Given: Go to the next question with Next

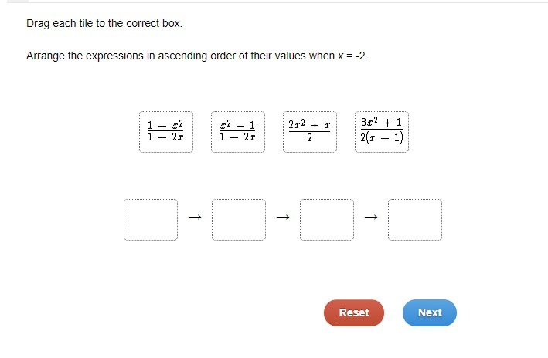Looking at the screenshot, I should click(x=429, y=312).
